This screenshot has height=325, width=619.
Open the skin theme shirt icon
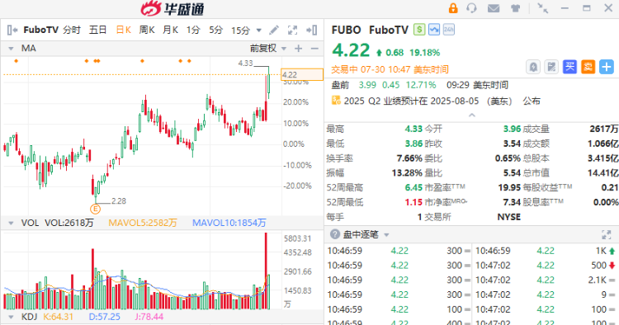[515, 8]
